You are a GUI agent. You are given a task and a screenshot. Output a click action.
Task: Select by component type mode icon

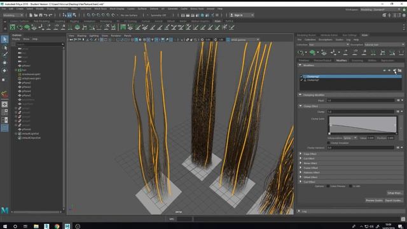click(75, 15)
